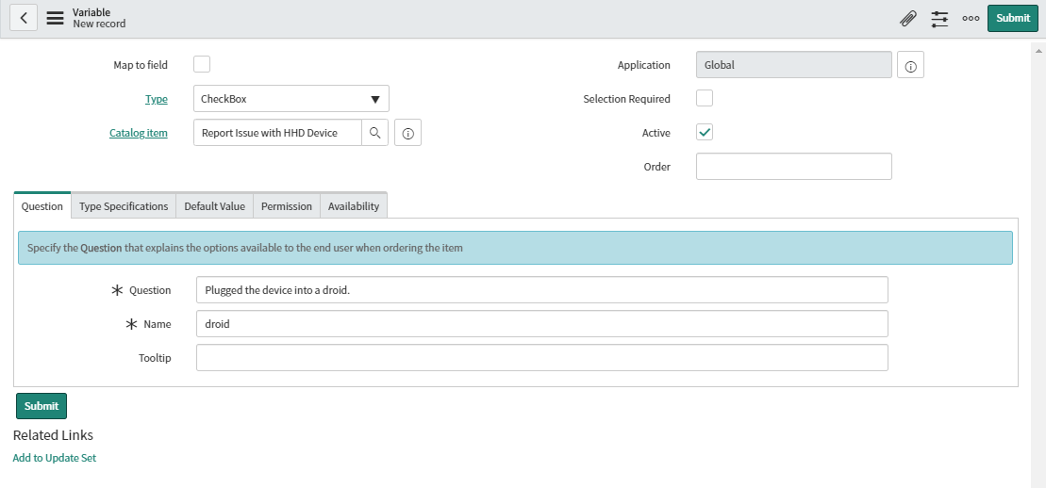Click the Catalog item reference field
Image resolution: width=1046 pixels, height=488 pixels.
click(x=277, y=133)
